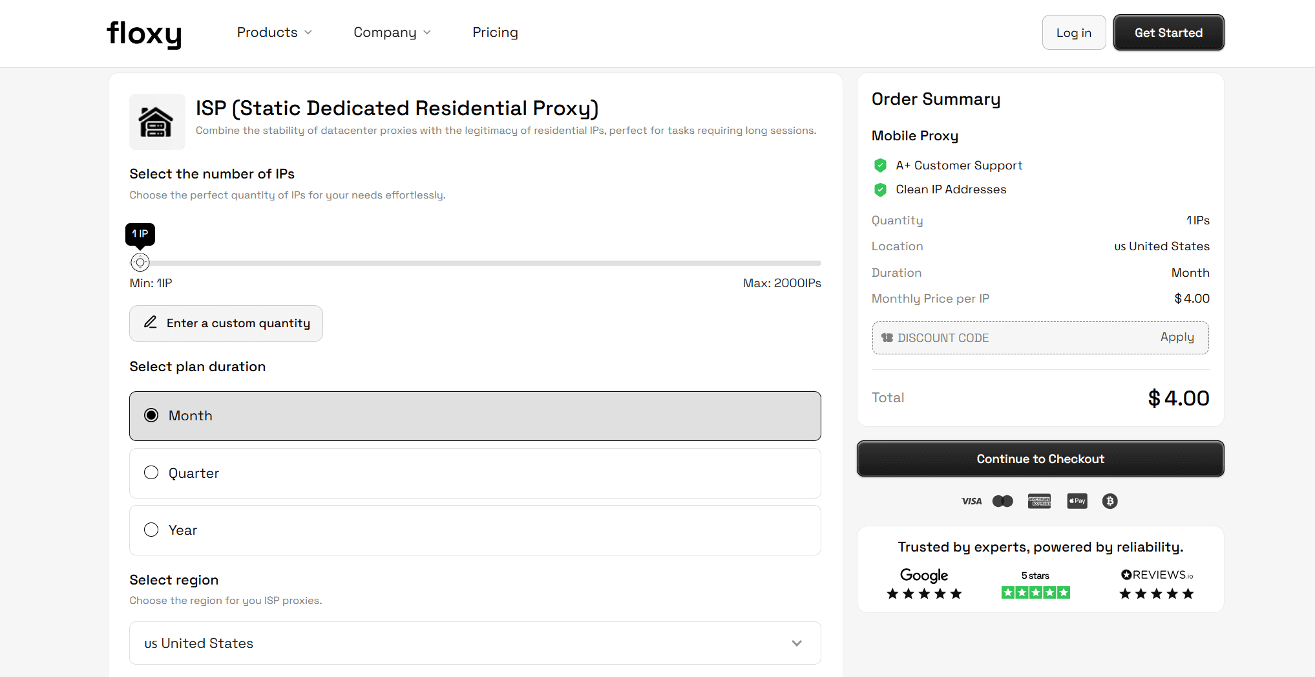1315x677 pixels.
Task: Click the 1 IP slider tooltip
Action: (x=140, y=234)
